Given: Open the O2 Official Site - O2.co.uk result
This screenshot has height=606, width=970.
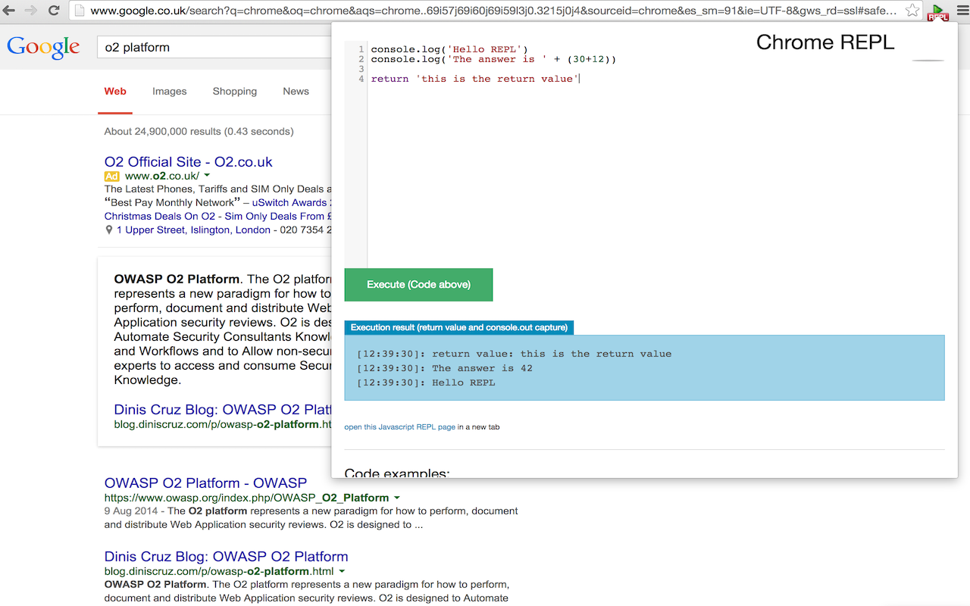Looking at the screenshot, I should click(x=188, y=161).
